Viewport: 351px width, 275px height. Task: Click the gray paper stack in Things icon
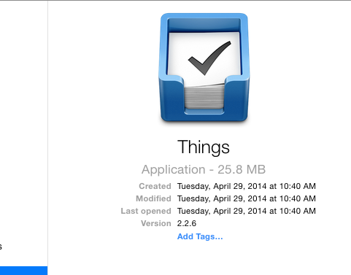click(x=204, y=96)
